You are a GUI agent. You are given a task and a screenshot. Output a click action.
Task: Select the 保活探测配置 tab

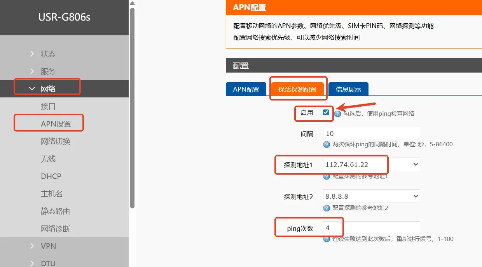297,89
